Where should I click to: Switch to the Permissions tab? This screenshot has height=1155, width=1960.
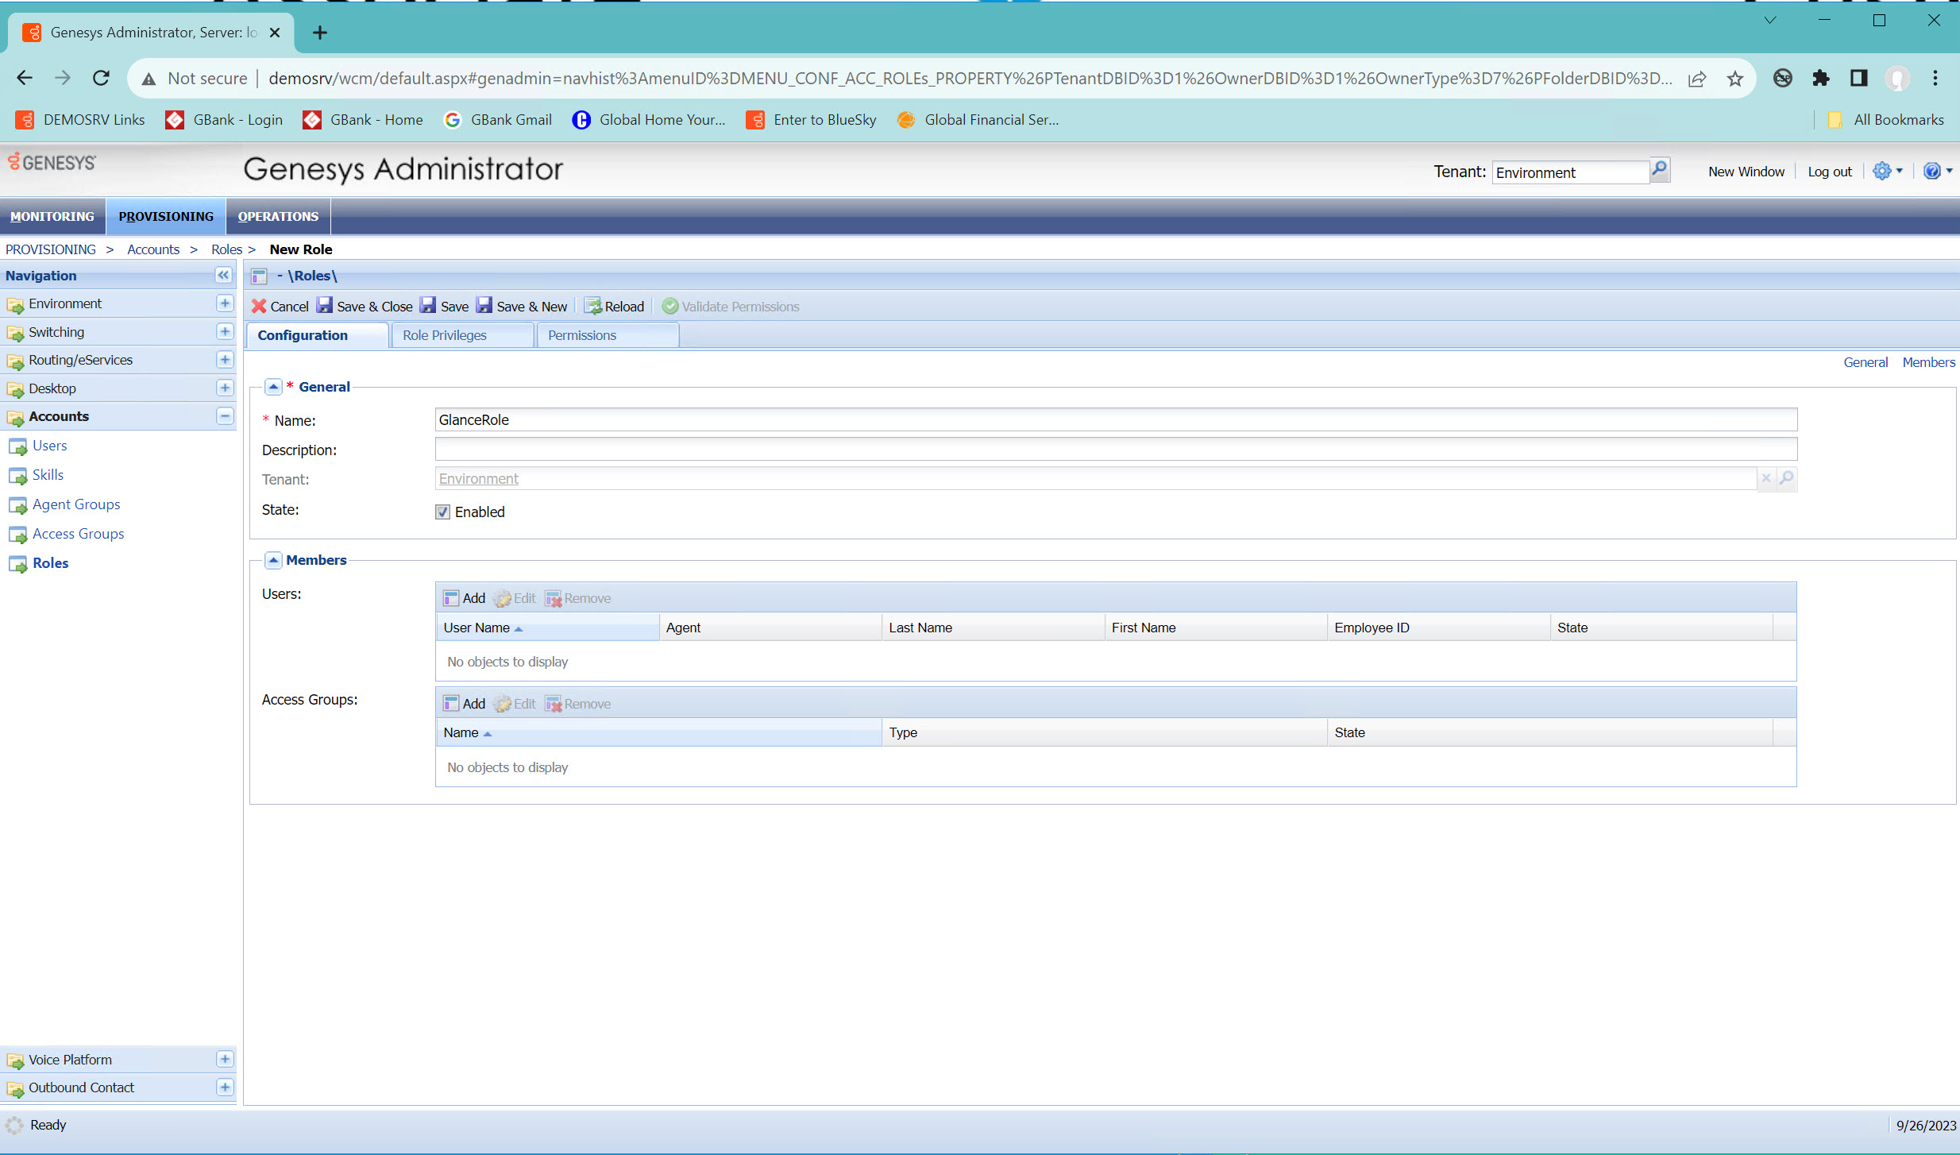tap(608, 335)
